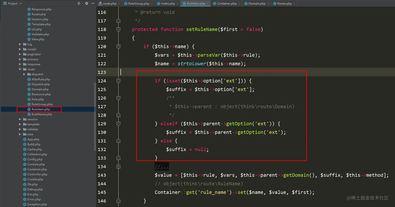395x207 pixels.
Task: Expand the log folder
Action: 20,44
